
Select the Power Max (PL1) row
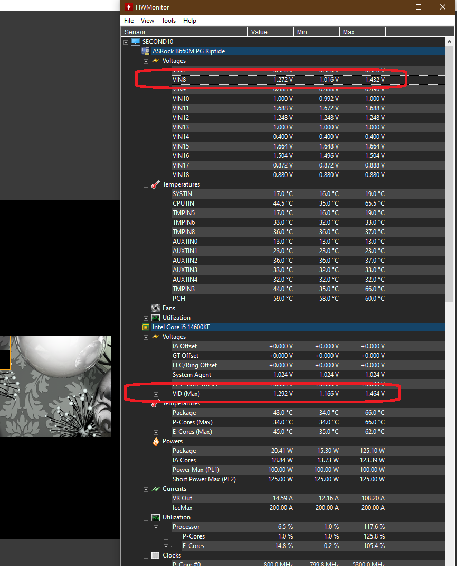pos(308,470)
